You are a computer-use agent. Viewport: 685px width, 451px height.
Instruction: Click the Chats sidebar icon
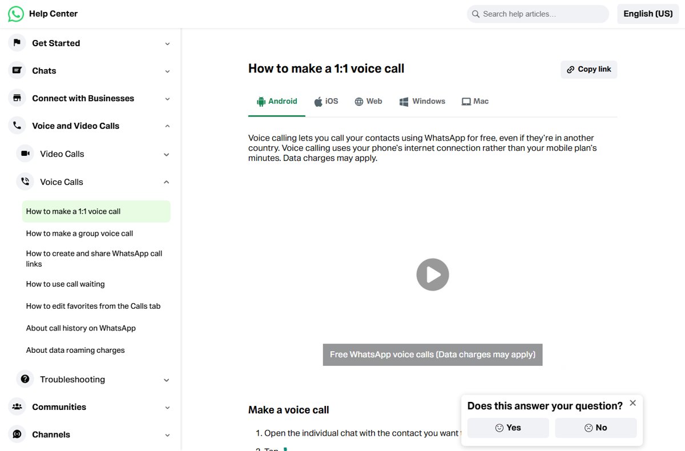pyautogui.click(x=17, y=71)
